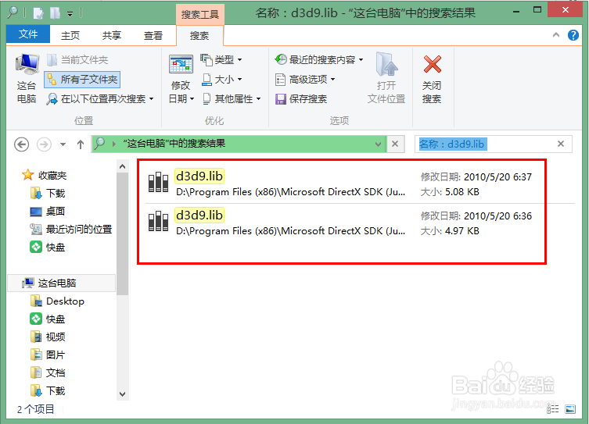The image size is (589, 424).
Task: Click the icon of the 6:36 d3d9.lib file
Action: pos(158,221)
